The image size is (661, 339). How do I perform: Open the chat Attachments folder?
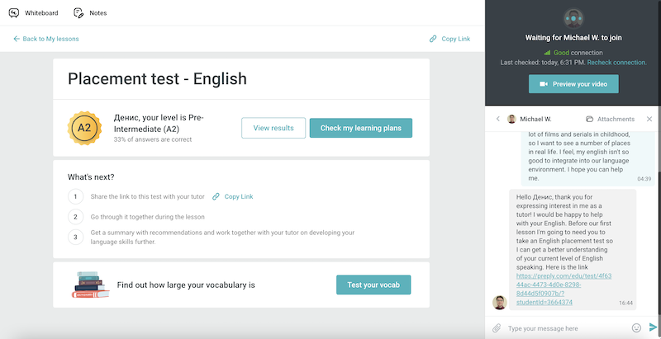click(610, 120)
